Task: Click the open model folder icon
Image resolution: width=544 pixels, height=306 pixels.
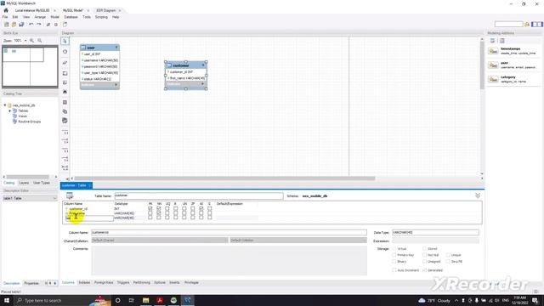Action: [x=14, y=25]
